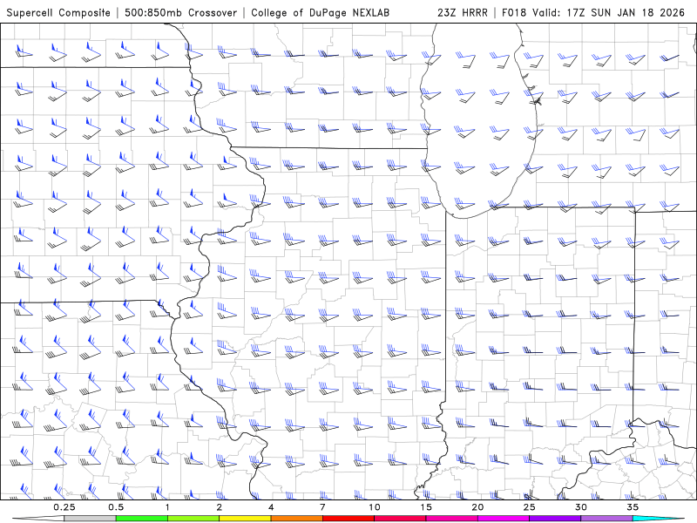
Task: Click the "F018 Valid: 17Z SUN JAN 18 2026" text
Action: coord(593,12)
